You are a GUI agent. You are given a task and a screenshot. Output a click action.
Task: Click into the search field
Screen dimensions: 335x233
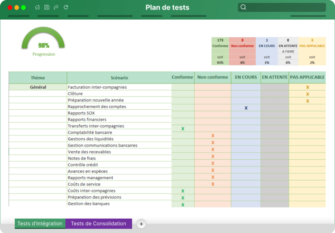coord(282,7)
